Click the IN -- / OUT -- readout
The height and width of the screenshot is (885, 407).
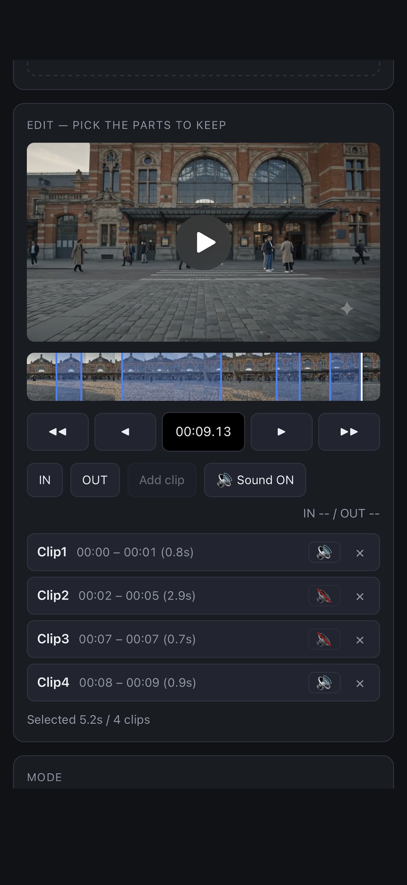tap(341, 513)
